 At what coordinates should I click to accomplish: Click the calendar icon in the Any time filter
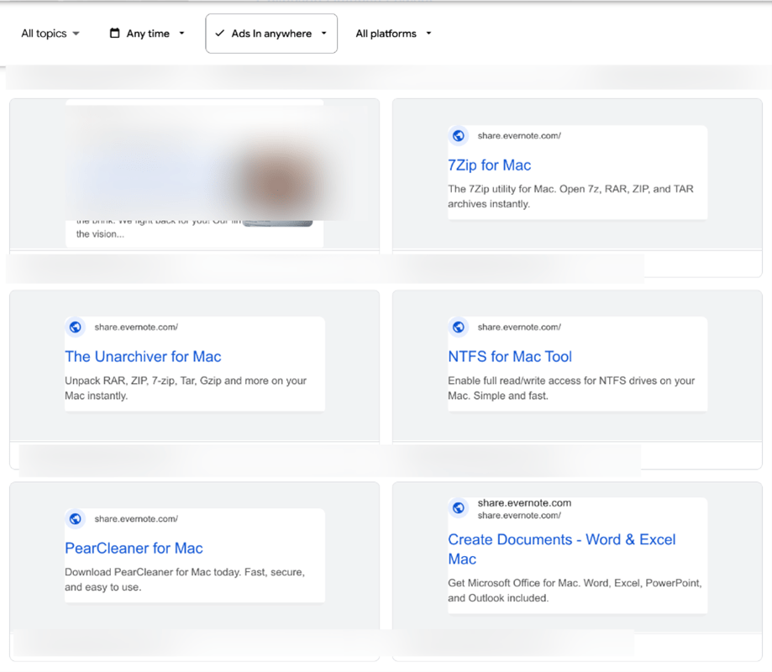click(114, 33)
